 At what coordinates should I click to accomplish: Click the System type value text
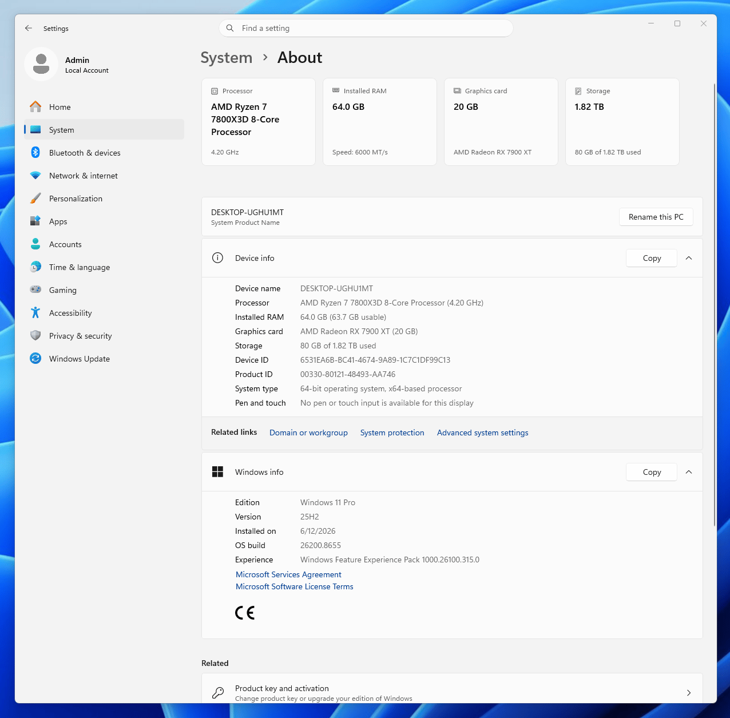point(381,388)
